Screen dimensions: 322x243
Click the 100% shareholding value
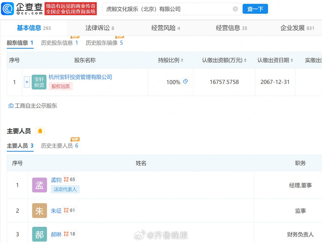tap(173, 82)
